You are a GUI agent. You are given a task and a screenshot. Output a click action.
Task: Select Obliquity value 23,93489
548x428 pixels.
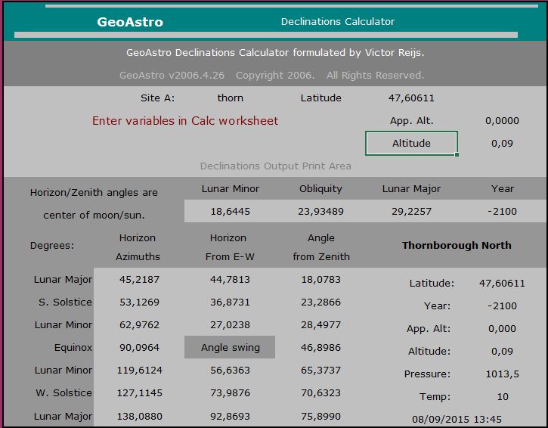[320, 212]
